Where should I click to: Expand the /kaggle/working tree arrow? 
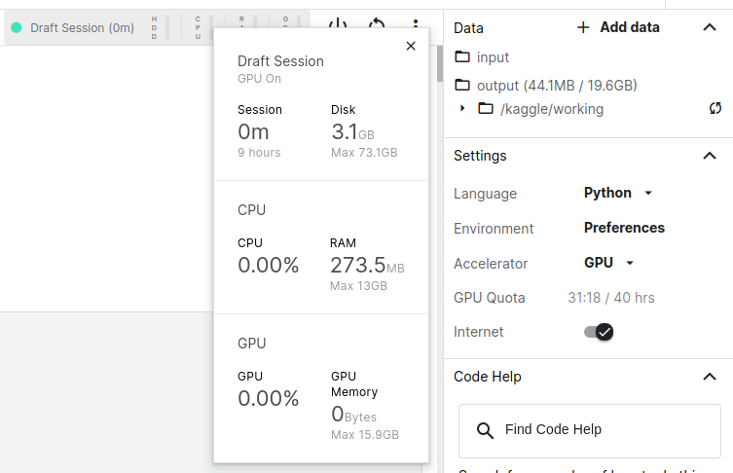pyautogui.click(x=462, y=108)
